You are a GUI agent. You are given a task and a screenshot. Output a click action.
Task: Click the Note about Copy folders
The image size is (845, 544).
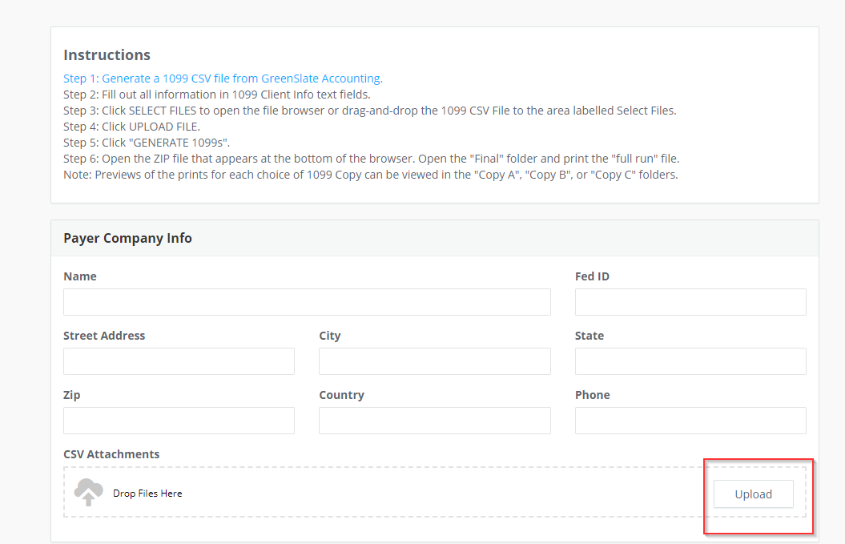tap(371, 175)
